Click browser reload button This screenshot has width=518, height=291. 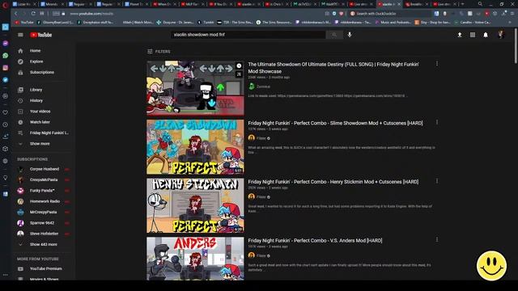pyautogui.click(x=33, y=14)
